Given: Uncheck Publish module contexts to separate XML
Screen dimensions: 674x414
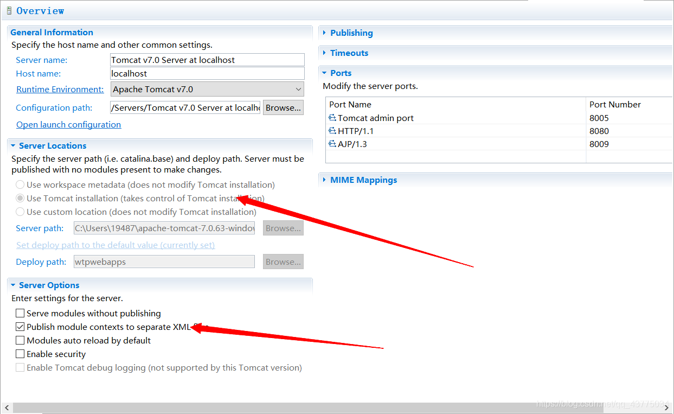Looking at the screenshot, I should point(20,327).
